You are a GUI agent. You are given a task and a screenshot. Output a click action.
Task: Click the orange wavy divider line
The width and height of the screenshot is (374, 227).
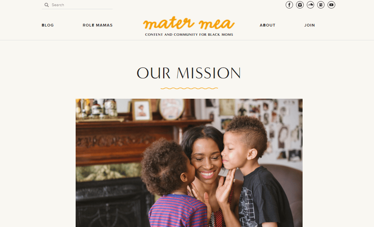(x=189, y=88)
